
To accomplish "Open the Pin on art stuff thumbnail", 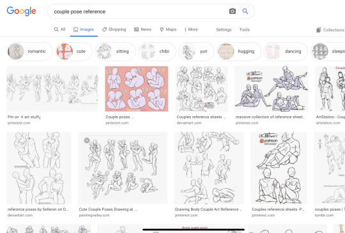I will (52, 89).
